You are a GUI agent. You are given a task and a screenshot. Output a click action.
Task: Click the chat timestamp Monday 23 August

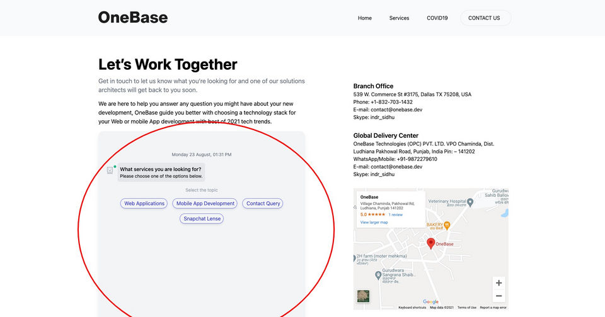pyautogui.click(x=202, y=155)
